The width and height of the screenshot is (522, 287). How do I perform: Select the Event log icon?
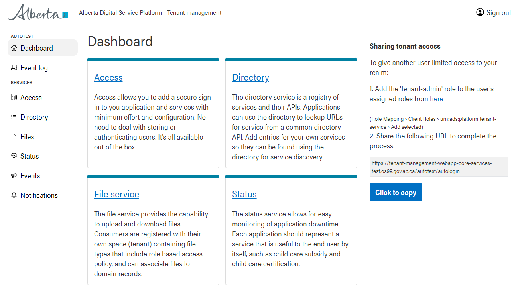pos(14,67)
